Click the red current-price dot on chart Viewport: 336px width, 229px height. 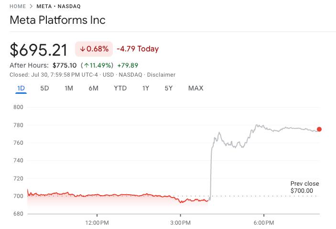[x=319, y=129]
